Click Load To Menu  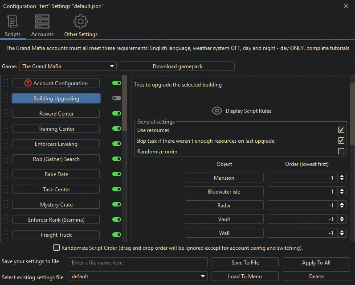point(245,277)
